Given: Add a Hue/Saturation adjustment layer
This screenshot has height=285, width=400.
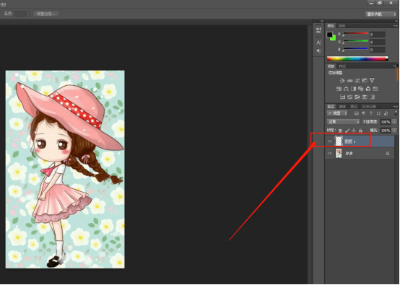Looking at the screenshot, I should pyautogui.click(x=339, y=89).
